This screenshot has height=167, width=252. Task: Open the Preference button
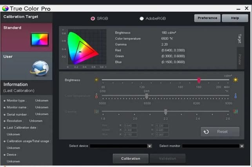[207, 18]
